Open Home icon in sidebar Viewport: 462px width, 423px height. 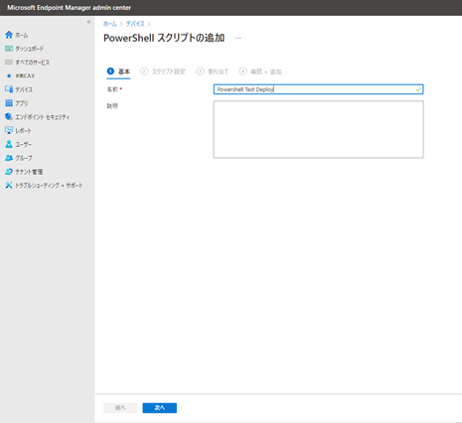tap(9, 35)
